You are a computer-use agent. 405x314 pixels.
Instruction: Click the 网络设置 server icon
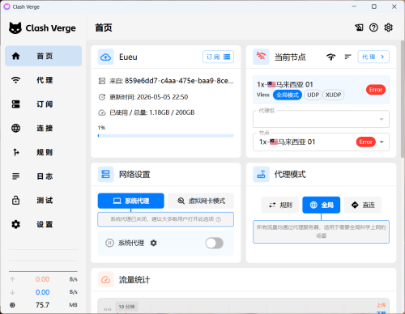105,174
